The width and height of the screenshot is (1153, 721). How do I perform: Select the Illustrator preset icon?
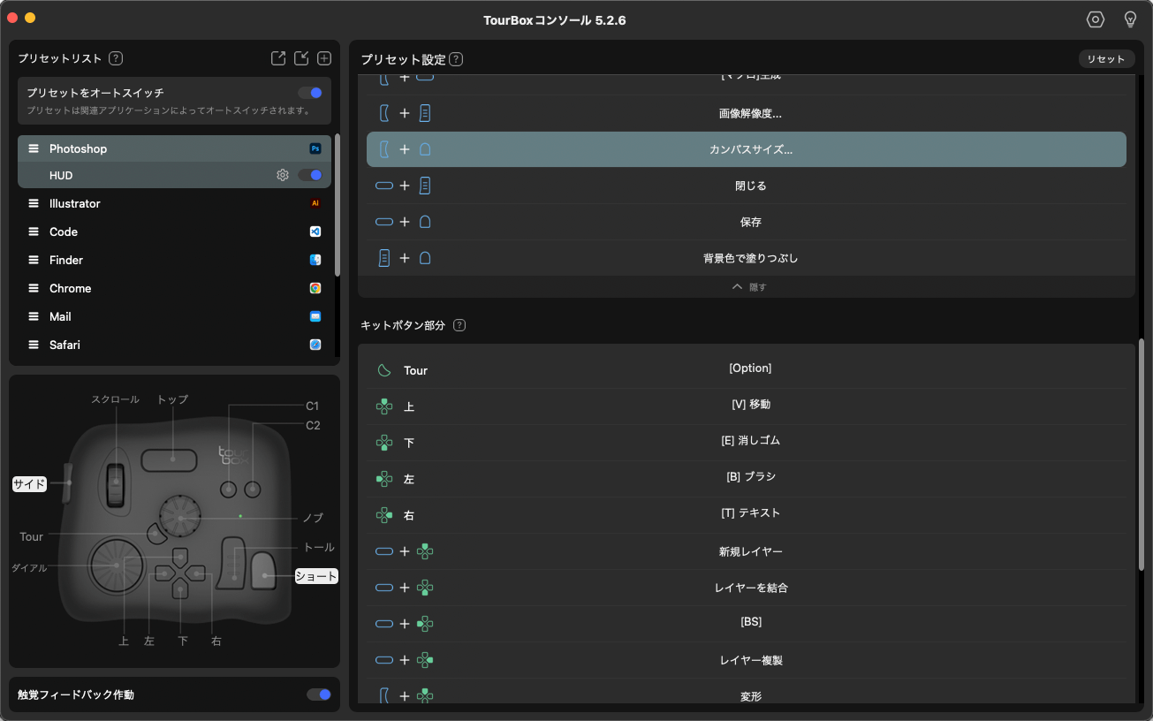pos(315,203)
